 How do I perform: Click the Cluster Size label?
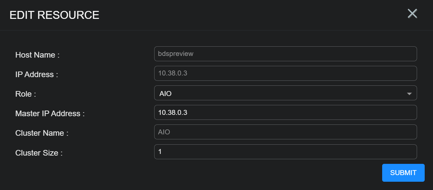tap(39, 153)
